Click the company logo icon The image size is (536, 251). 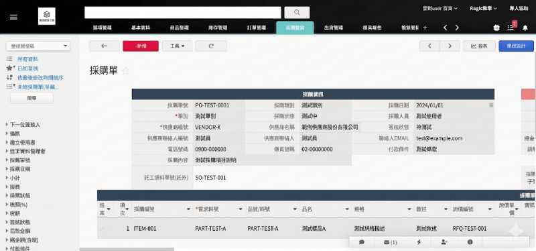click(x=47, y=16)
